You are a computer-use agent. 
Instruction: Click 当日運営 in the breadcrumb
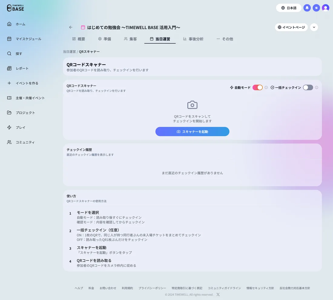(69, 52)
